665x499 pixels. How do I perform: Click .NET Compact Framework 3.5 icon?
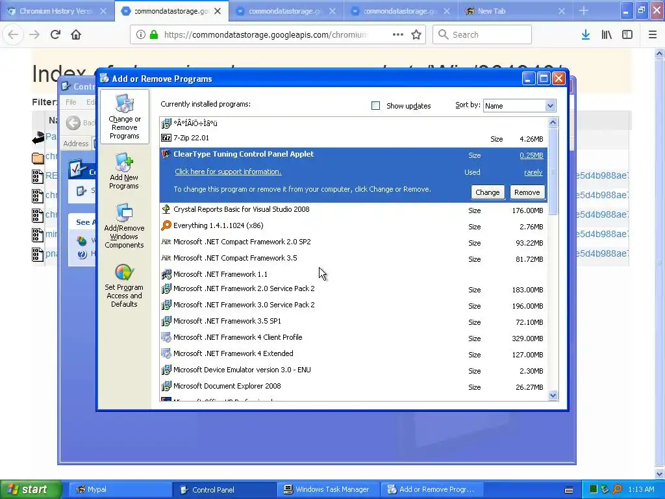(x=166, y=258)
